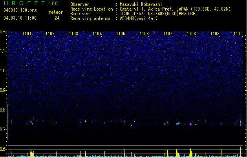Click the 0.9 kHz frequency axis label
This screenshot has height=157, width=247.
[3, 90]
